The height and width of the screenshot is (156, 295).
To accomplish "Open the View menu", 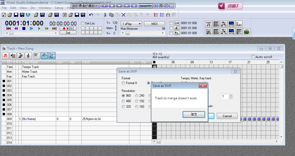I will (23, 8).
